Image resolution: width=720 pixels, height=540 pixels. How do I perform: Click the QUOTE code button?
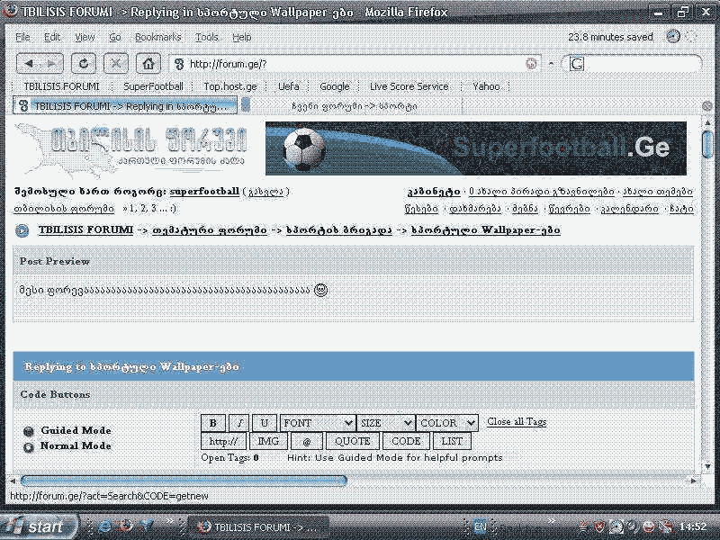pos(352,441)
